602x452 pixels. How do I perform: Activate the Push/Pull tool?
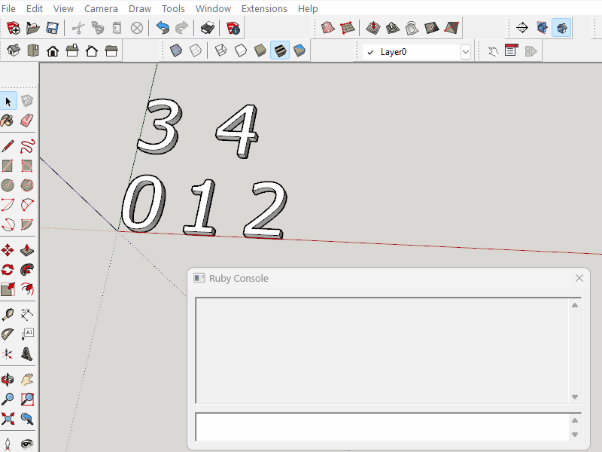pos(27,250)
